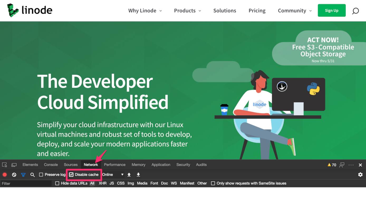Enable Preserve log
Screen dimensions: 366x199
point(41,174)
